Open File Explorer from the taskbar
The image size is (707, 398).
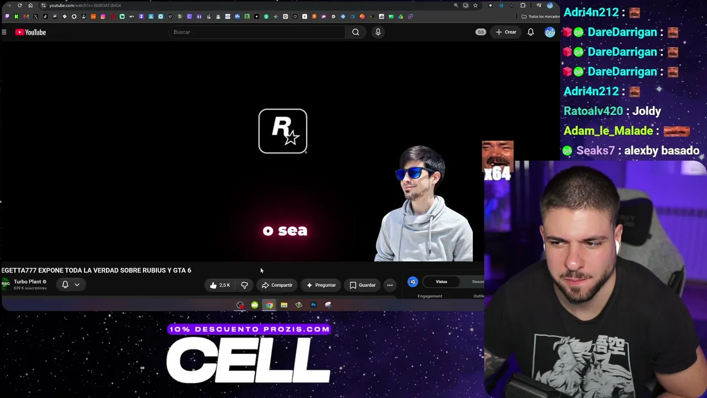point(284,305)
